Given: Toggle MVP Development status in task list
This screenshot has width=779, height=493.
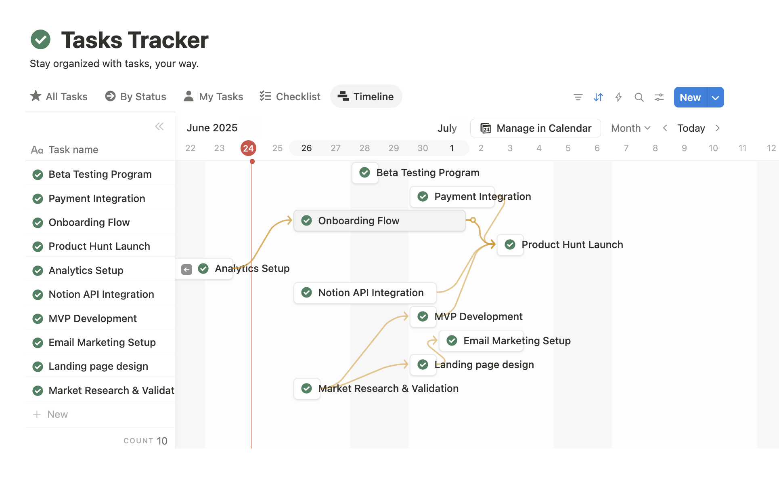Looking at the screenshot, I should 38,319.
